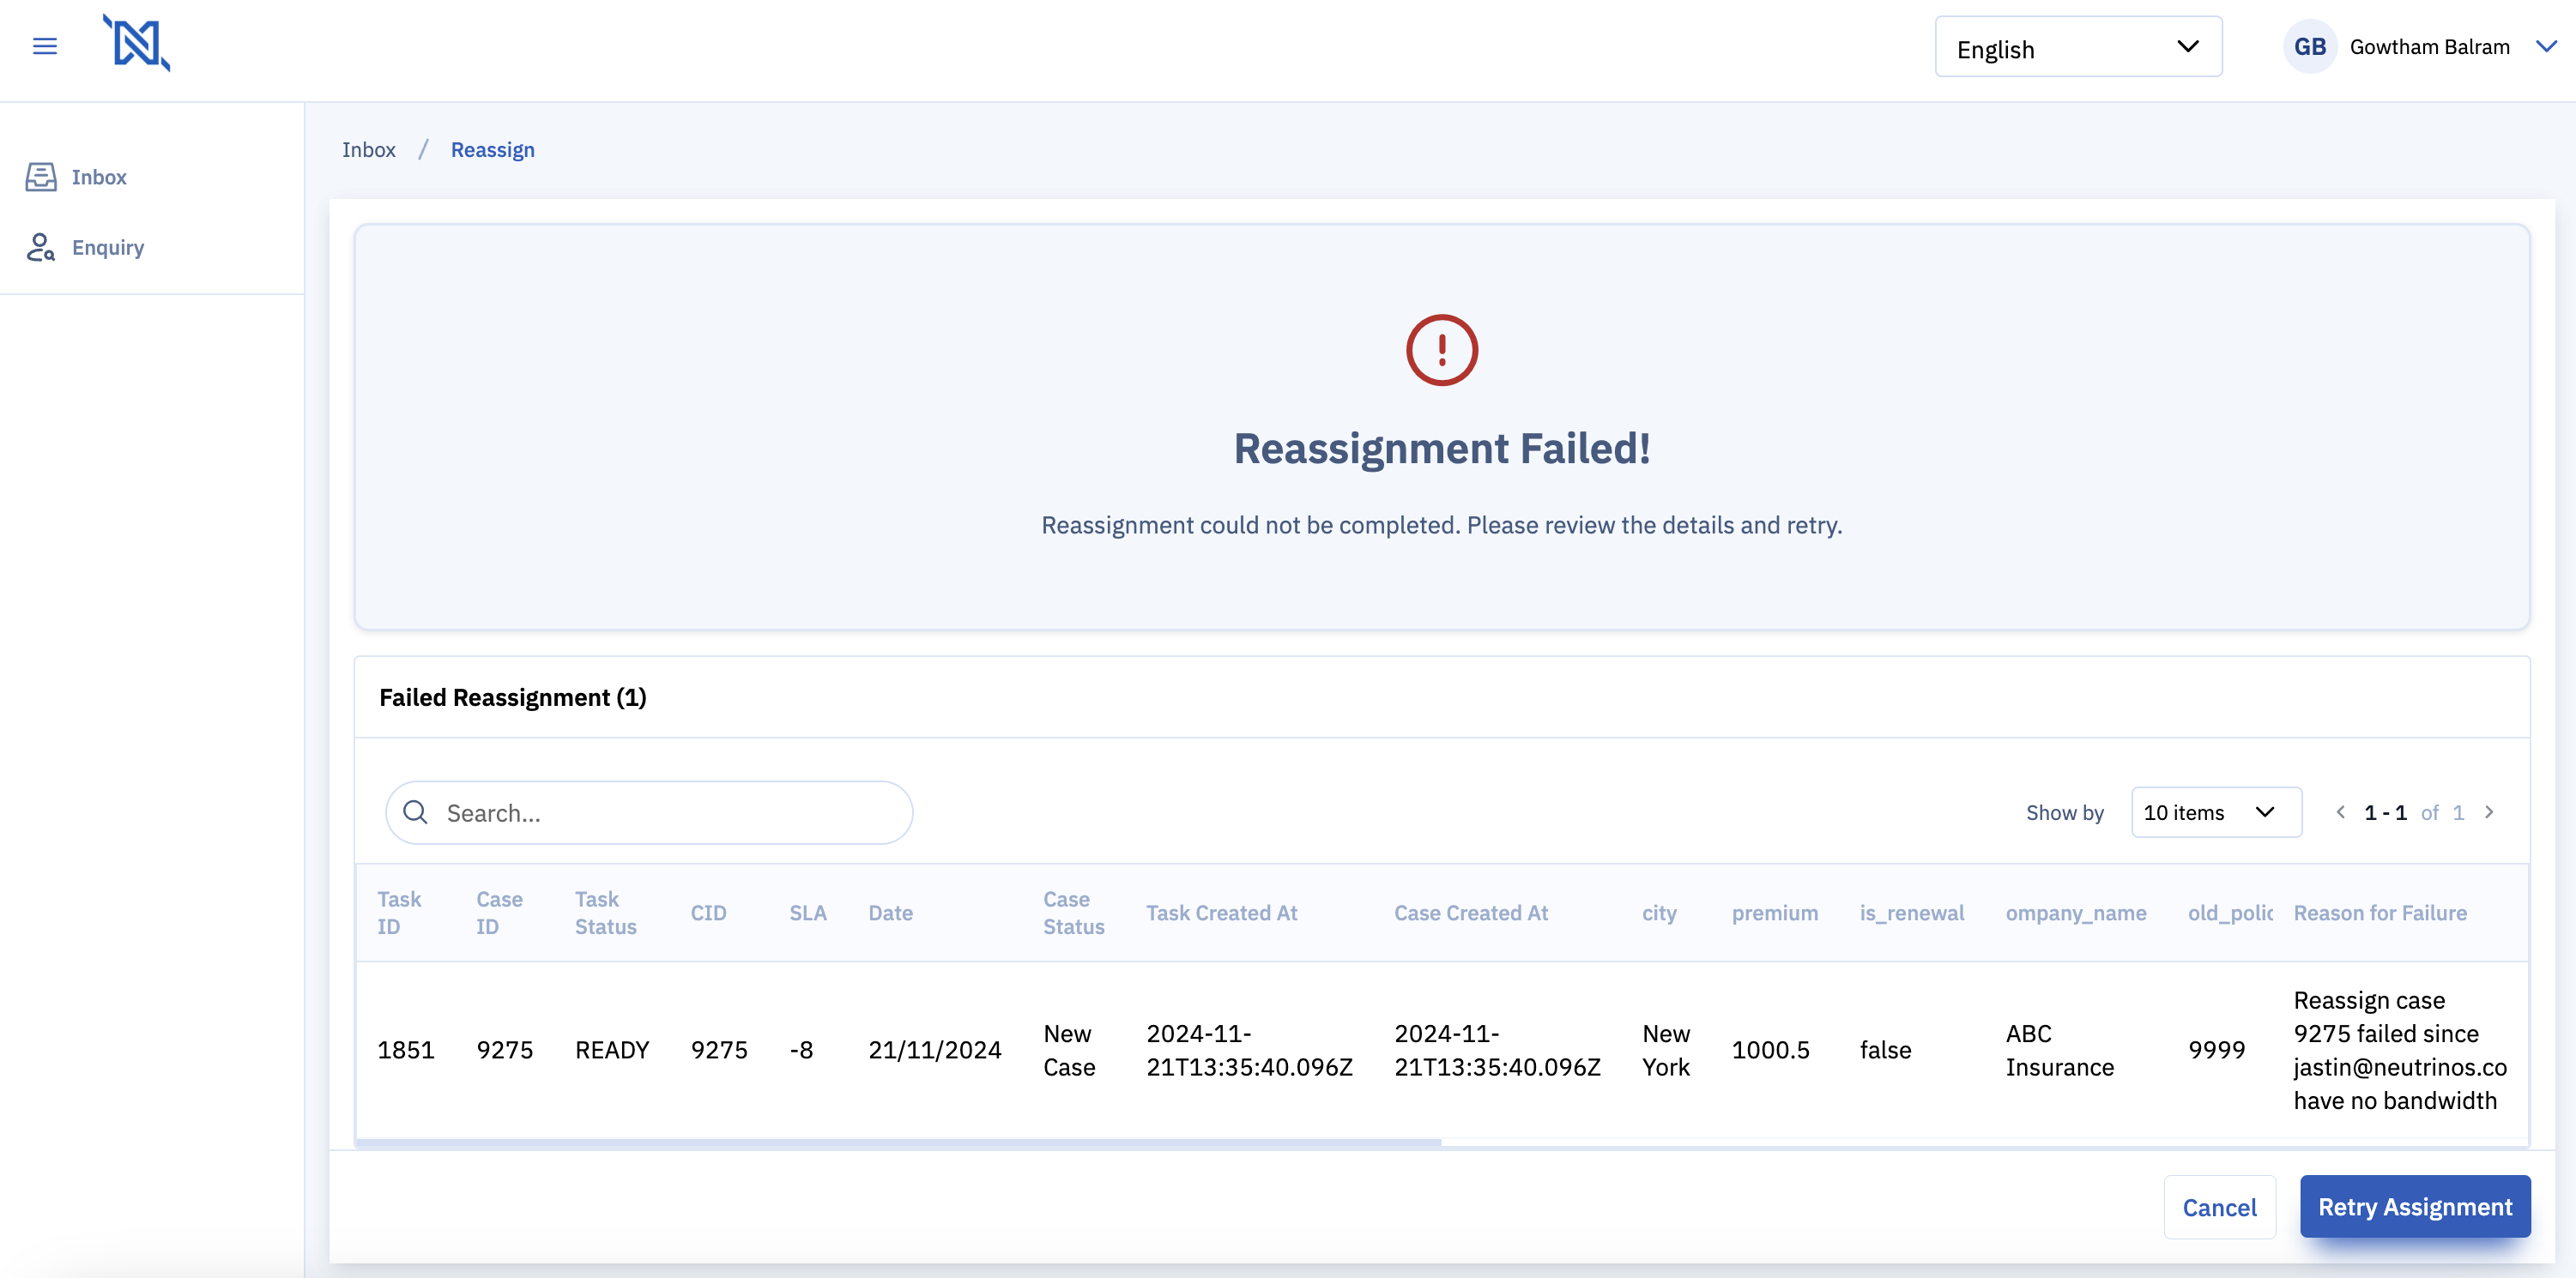Click the horizontal table scrollbar
2576x1278 pixels.
898,1142
